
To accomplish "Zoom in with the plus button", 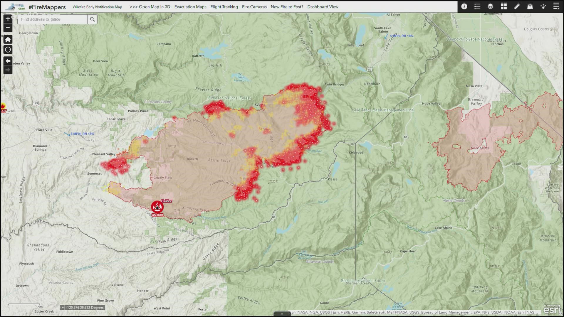I will point(8,18).
